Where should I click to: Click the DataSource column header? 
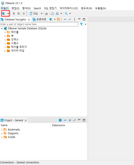(x=69, y=125)
